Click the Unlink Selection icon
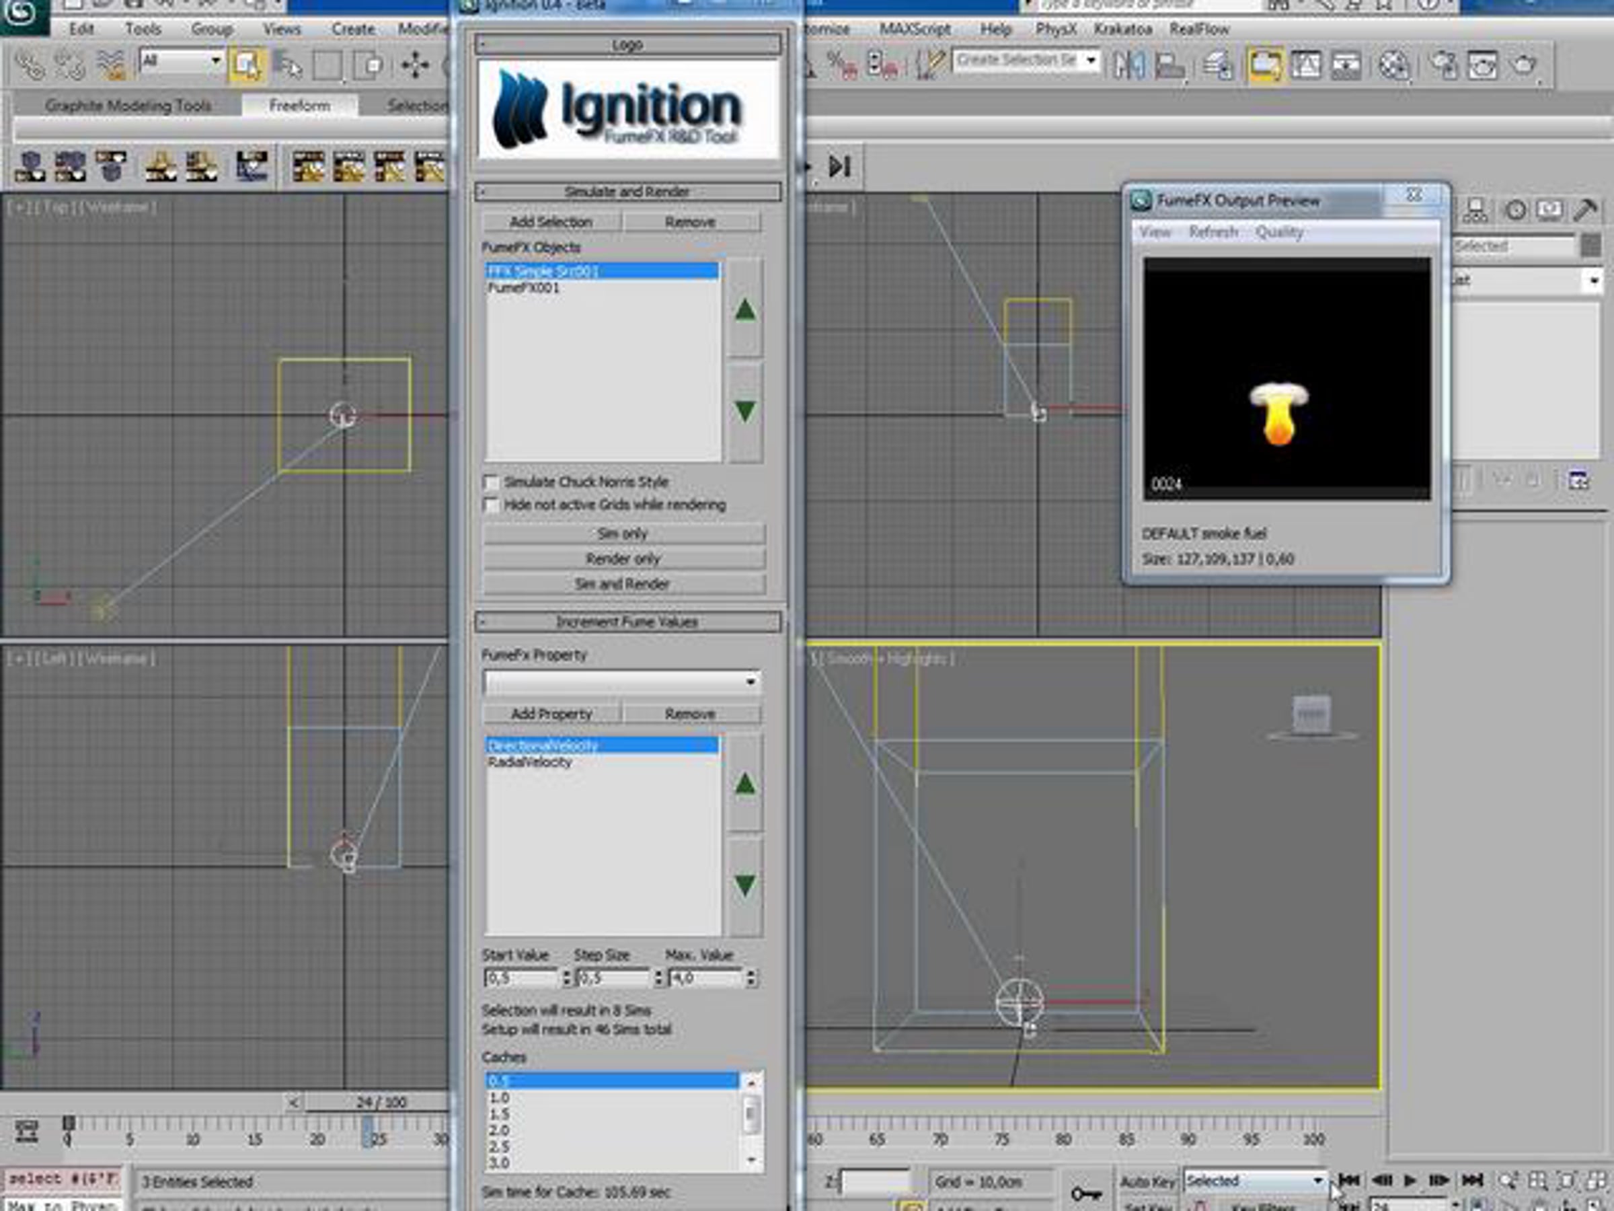Image resolution: width=1614 pixels, height=1211 pixels. click(x=70, y=66)
